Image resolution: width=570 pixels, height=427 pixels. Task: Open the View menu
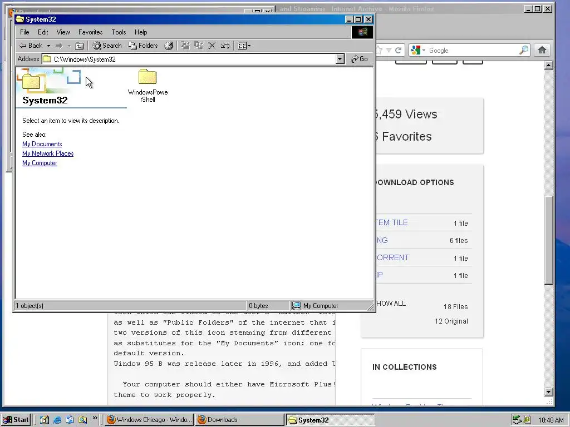pyautogui.click(x=63, y=32)
